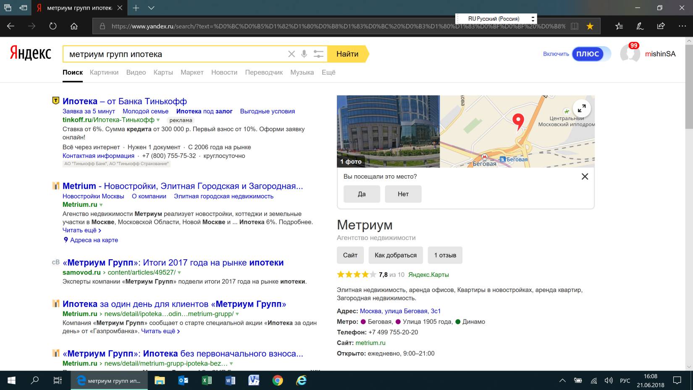Open the "Адреса на карте" link

point(94,240)
